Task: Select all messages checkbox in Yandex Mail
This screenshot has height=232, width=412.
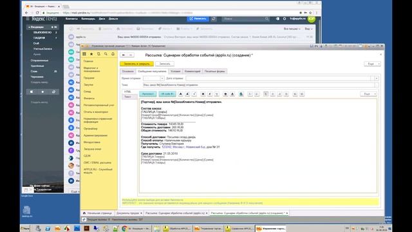Action: click(x=71, y=28)
